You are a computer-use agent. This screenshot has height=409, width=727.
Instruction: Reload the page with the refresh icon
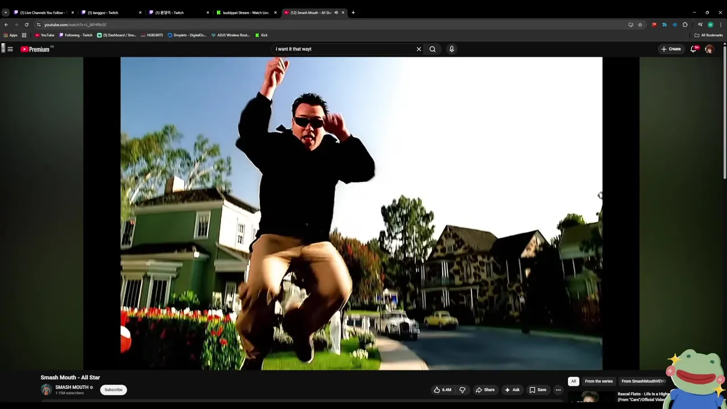[x=26, y=24]
